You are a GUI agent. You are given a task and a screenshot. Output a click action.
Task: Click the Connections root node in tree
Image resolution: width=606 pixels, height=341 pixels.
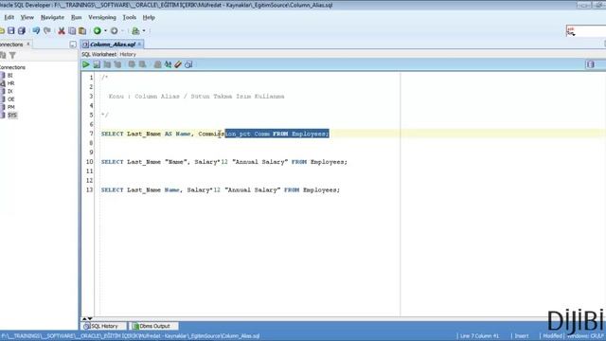point(12,67)
